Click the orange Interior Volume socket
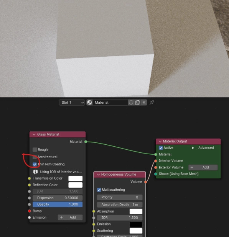The image size is (229, 237). pyautogui.click(x=156, y=161)
